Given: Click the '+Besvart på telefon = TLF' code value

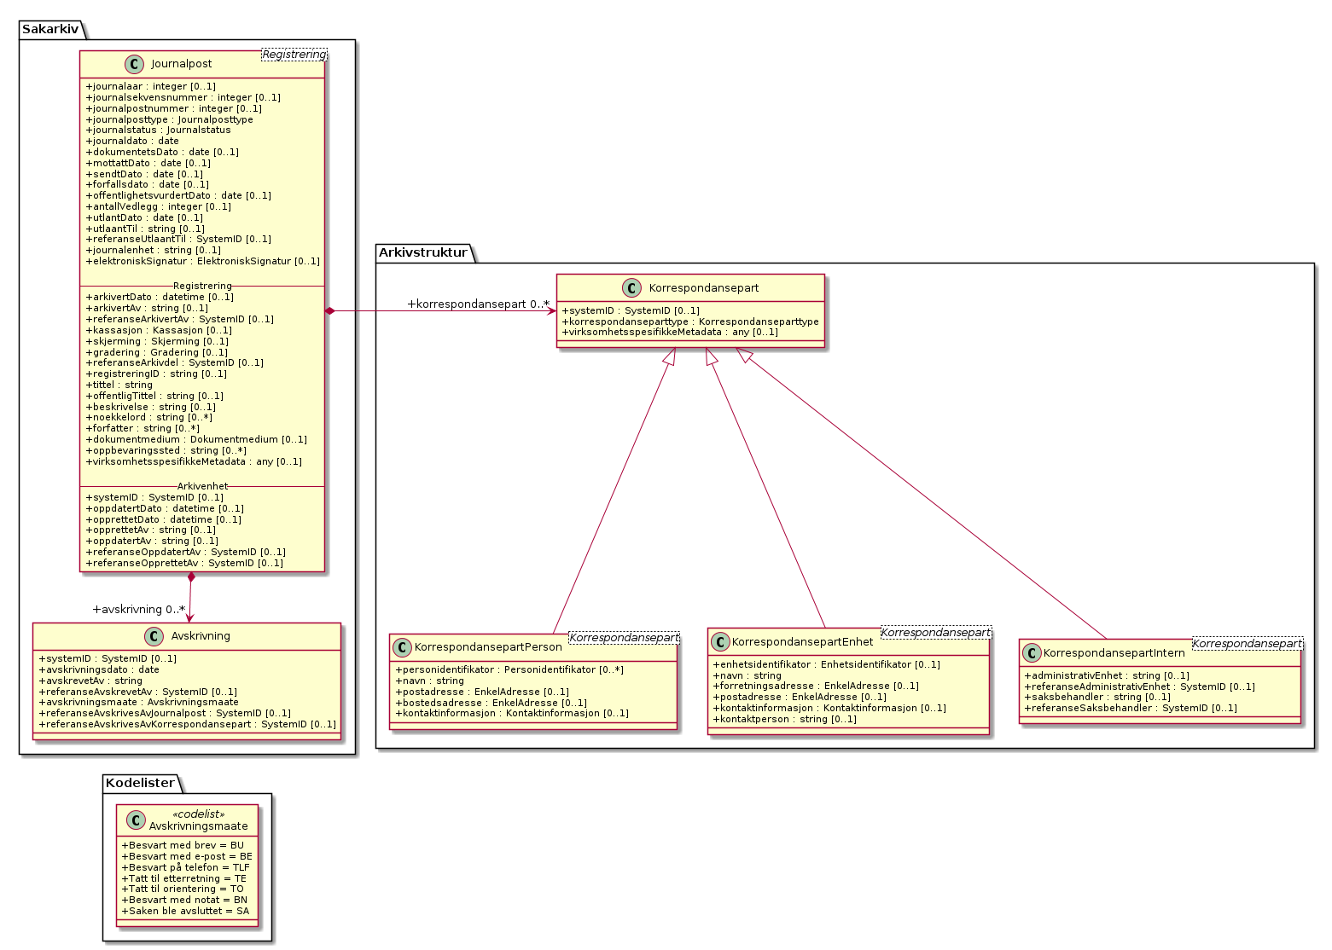Looking at the screenshot, I should coord(188,868).
